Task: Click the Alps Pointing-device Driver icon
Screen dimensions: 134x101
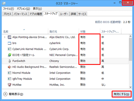Action: pyautogui.click(x=9, y=37)
